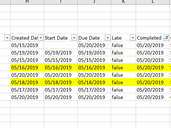Screen dimensions: 171x128
Task: Select the Late value in the last row
Action: (x=117, y=97)
